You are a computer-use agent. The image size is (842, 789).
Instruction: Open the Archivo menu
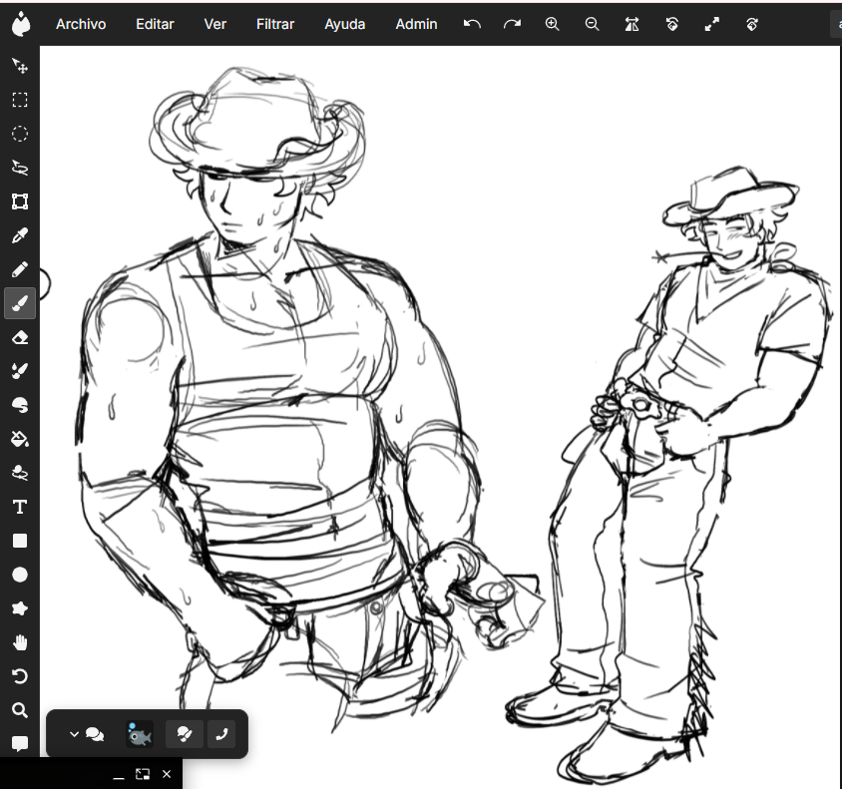pos(81,24)
